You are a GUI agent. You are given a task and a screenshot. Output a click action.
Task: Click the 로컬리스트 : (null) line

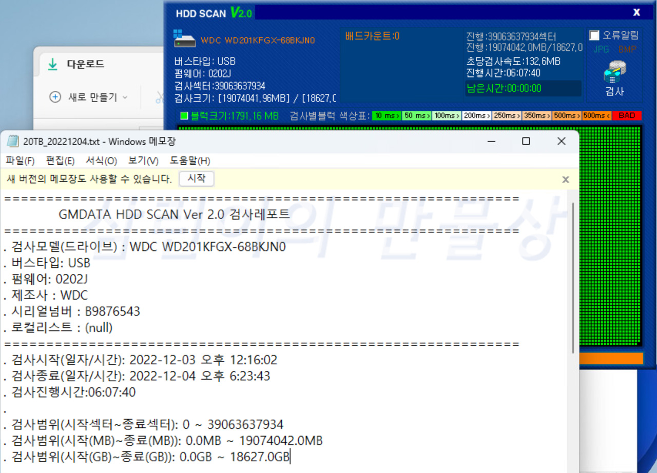click(58, 327)
